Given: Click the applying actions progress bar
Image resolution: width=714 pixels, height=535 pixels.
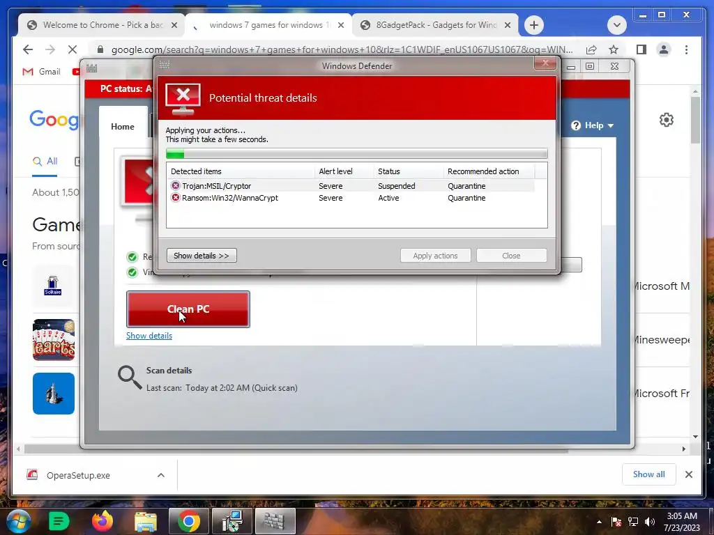Looking at the screenshot, I should click(x=356, y=154).
